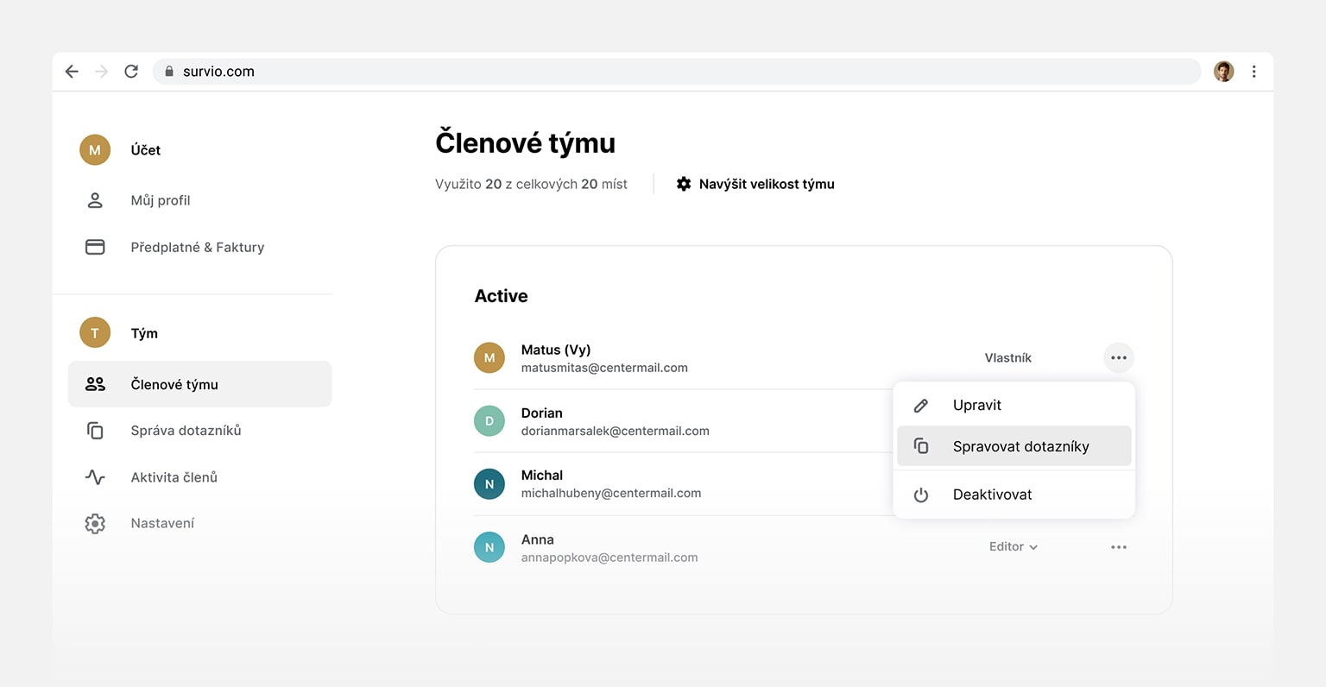
Task: Click the power icon next to Deaktivovat
Action: 920,495
